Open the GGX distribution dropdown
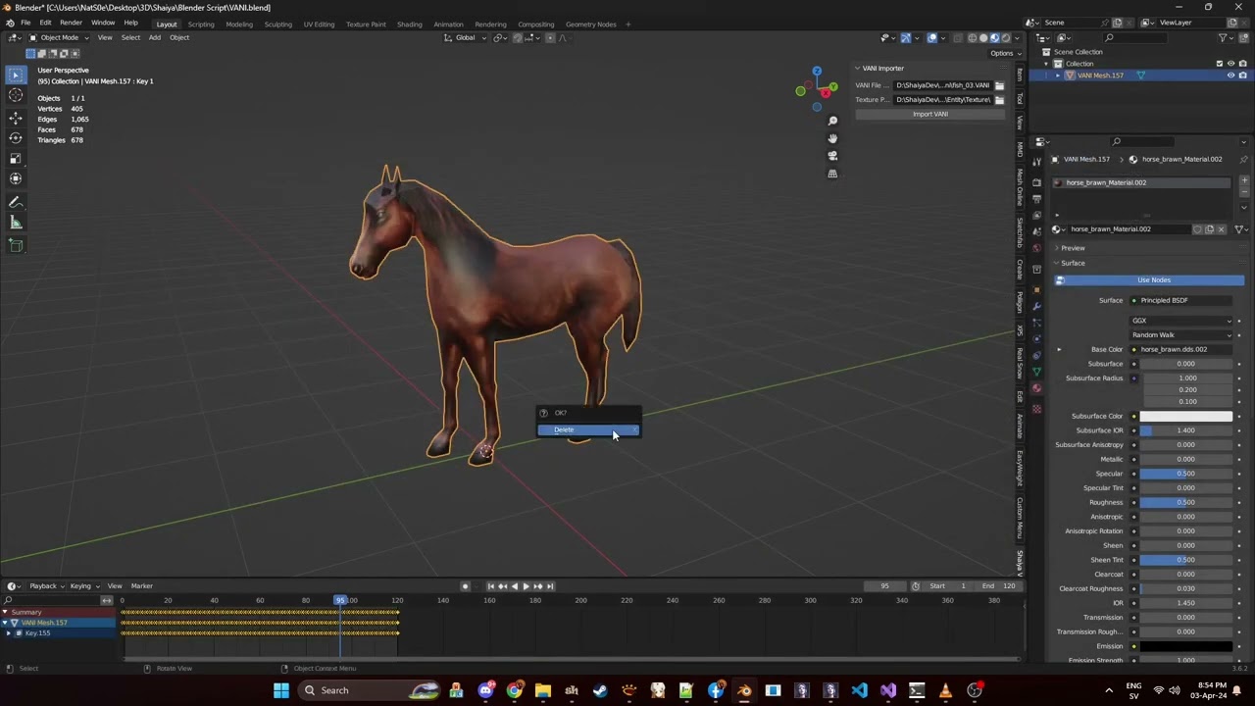1255x706 pixels. pyautogui.click(x=1181, y=321)
